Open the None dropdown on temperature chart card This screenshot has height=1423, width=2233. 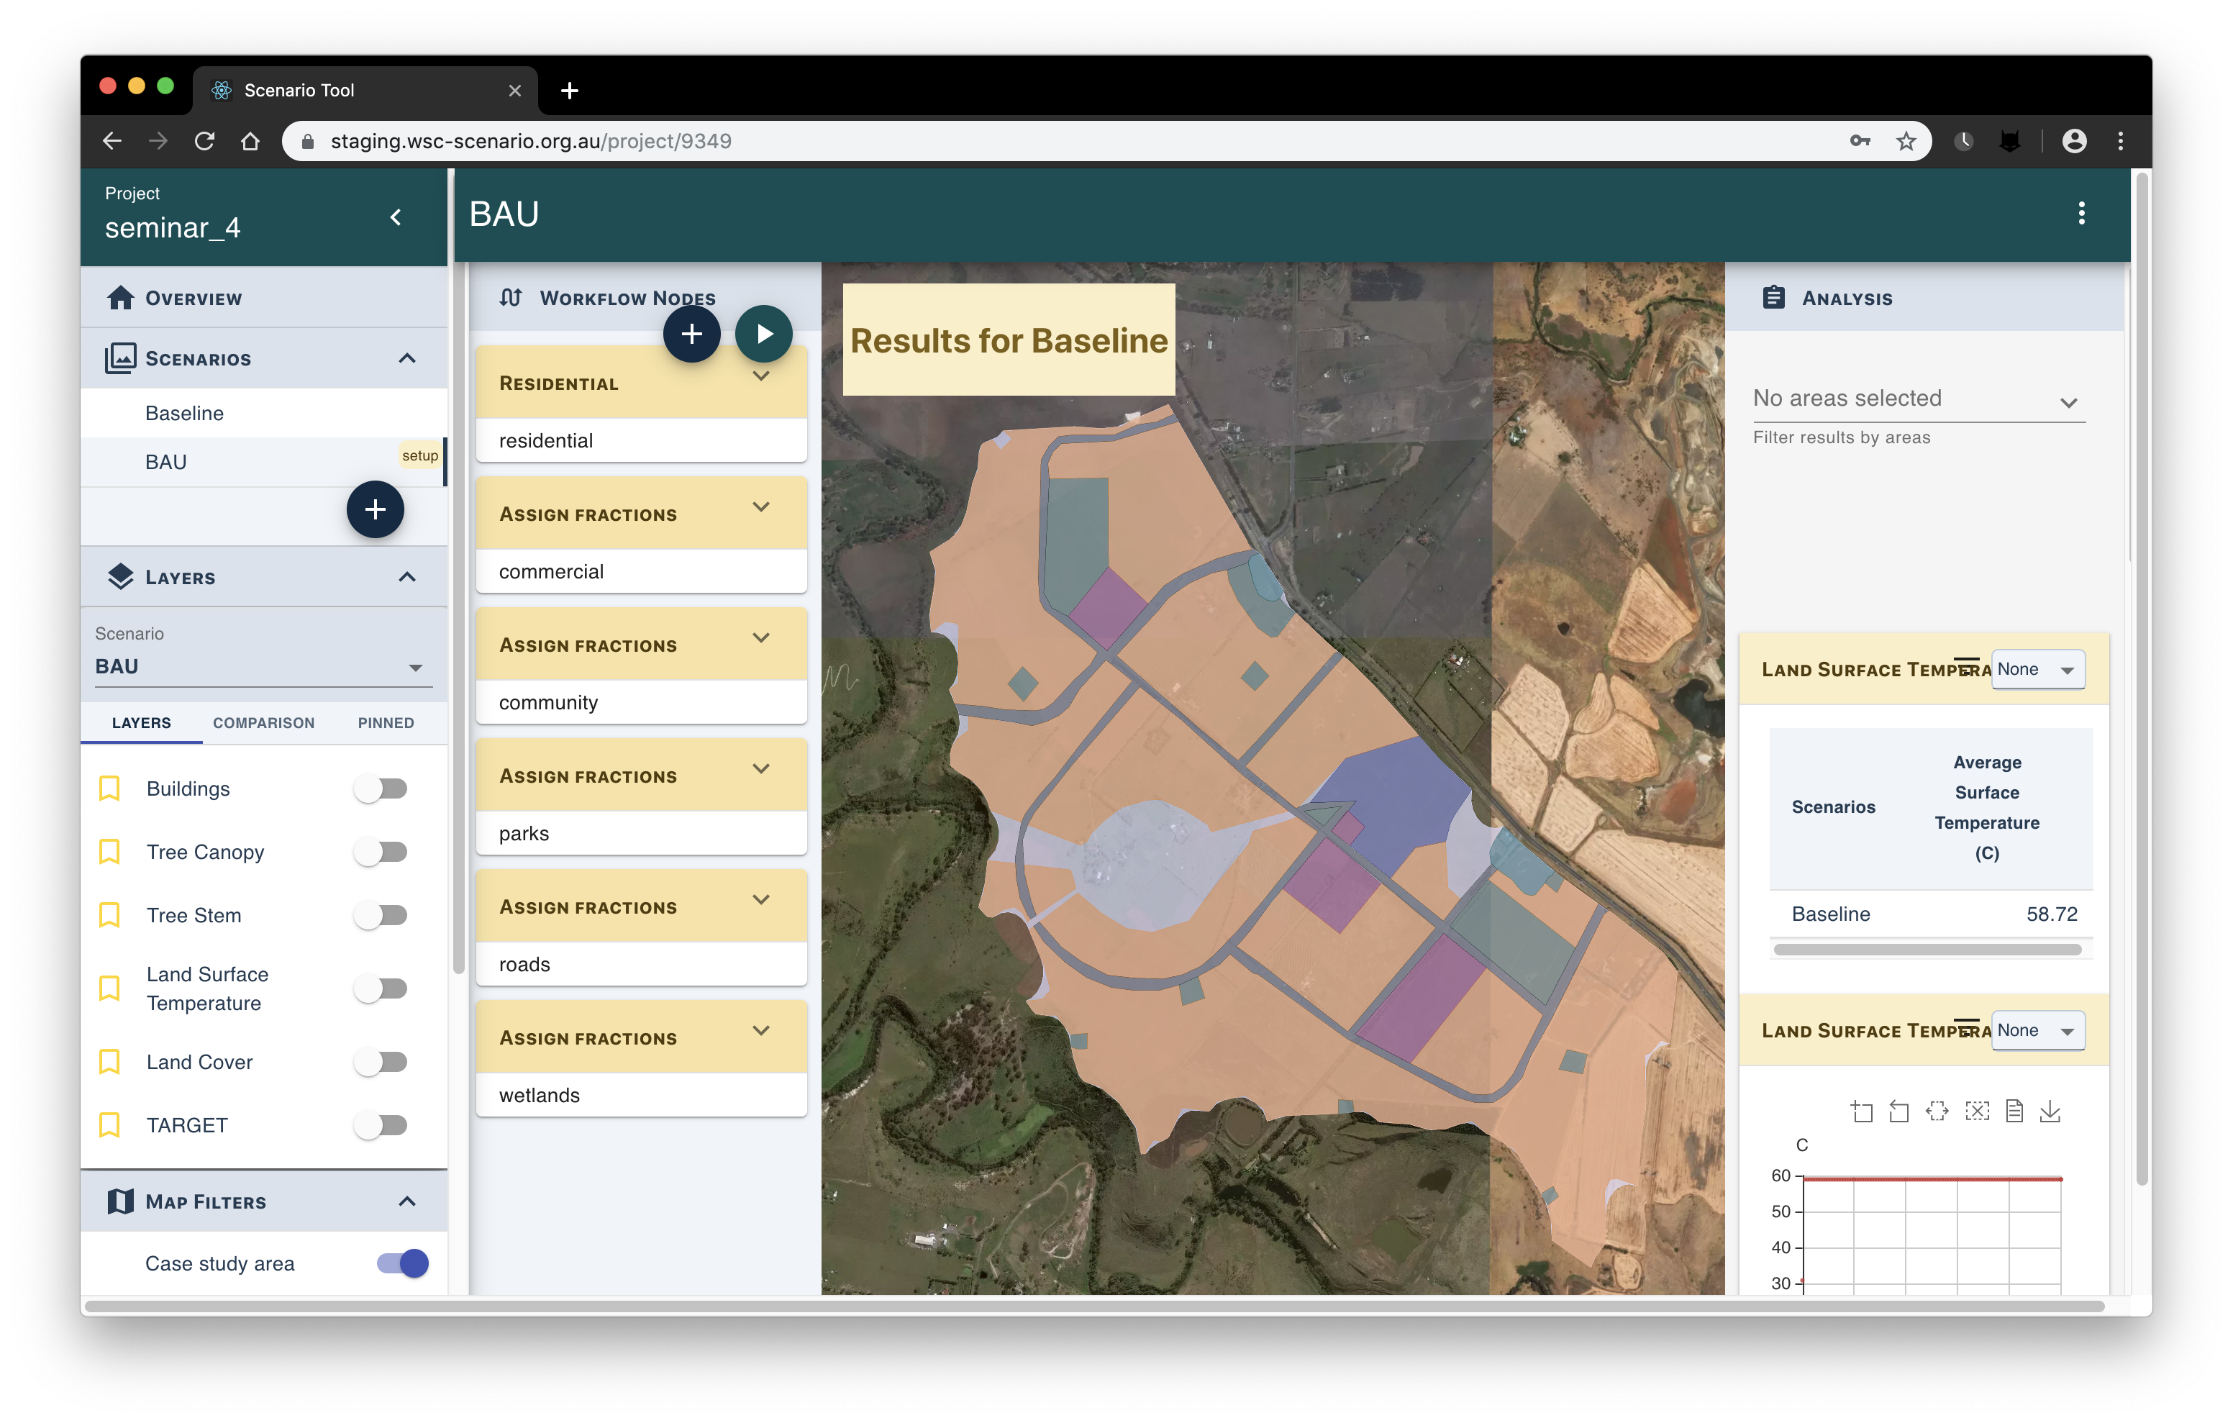pyautogui.click(x=2038, y=1031)
